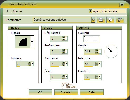Viewport: 130px width, 100px height.
Task: Increase the Ambiance value
Action: pos(63,63)
